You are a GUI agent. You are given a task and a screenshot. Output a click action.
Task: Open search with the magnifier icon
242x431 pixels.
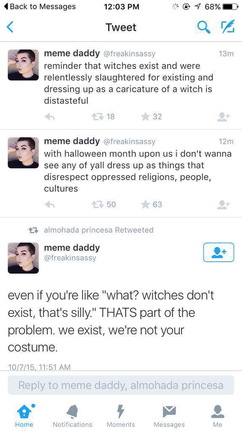pyautogui.click(x=204, y=27)
